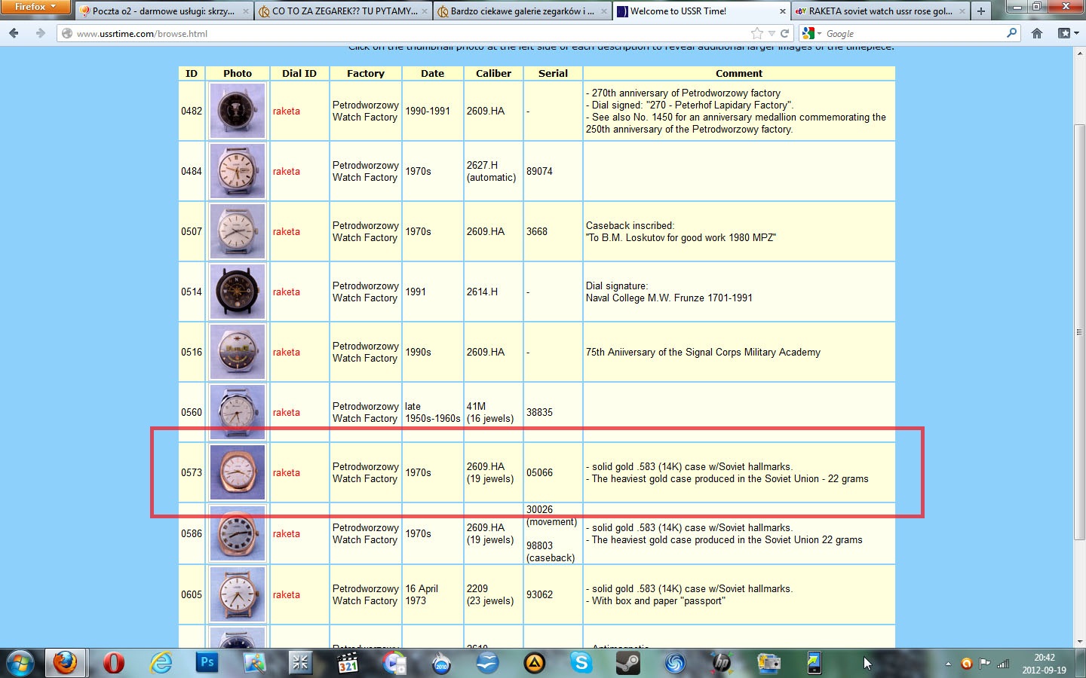
Task: Launch Opera from taskbar
Action: (x=114, y=663)
